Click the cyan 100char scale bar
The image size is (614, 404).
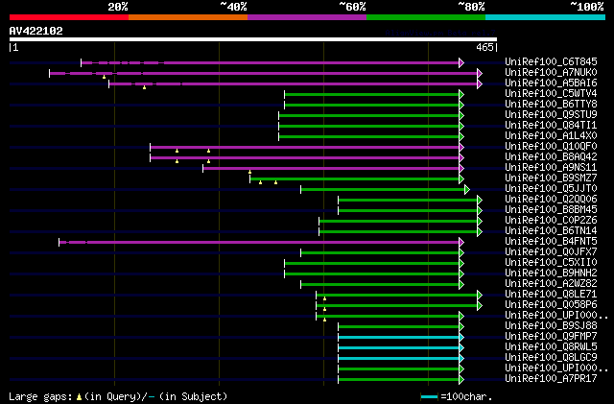[x=429, y=397]
